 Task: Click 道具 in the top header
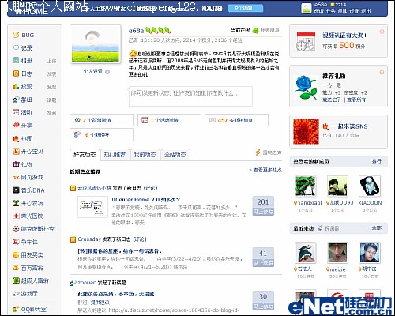pyautogui.click(x=342, y=11)
